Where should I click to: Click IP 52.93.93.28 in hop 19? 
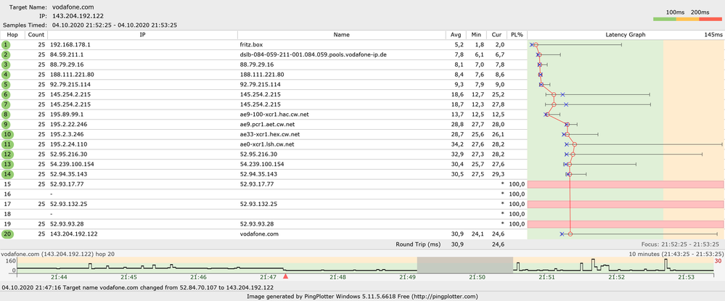pos(67,224)
